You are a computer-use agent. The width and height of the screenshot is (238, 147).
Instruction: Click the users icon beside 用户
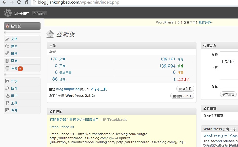(x=7, y=96)
